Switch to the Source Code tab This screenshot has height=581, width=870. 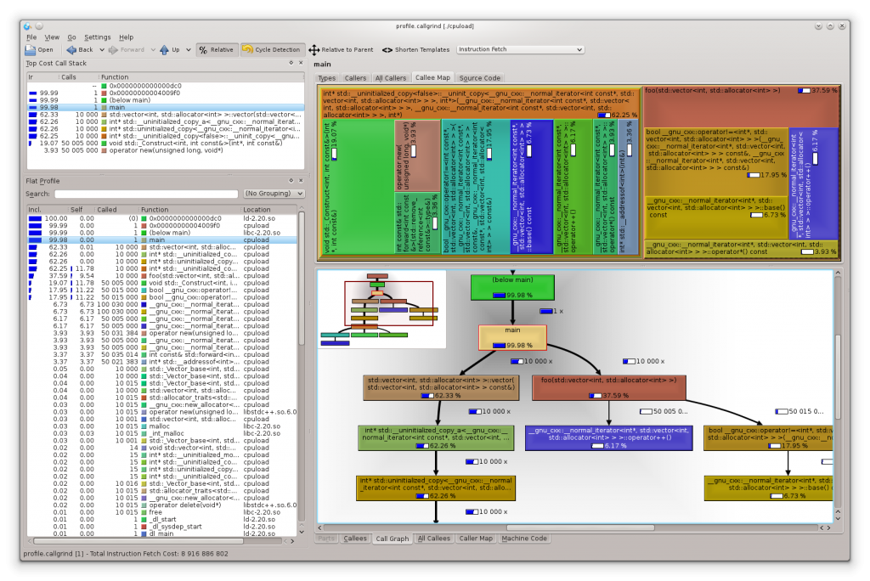(480, 78)
